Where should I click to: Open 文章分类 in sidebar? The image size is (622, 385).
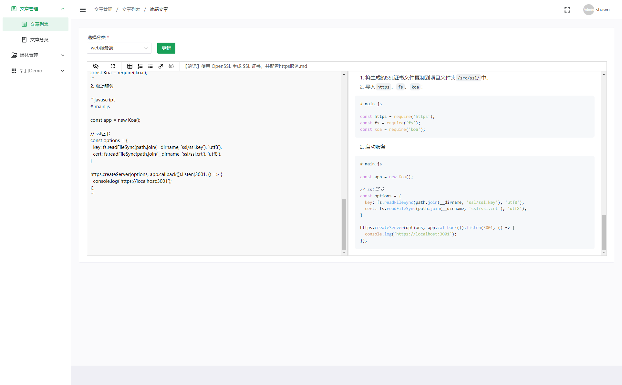click(x=39, y=40)
